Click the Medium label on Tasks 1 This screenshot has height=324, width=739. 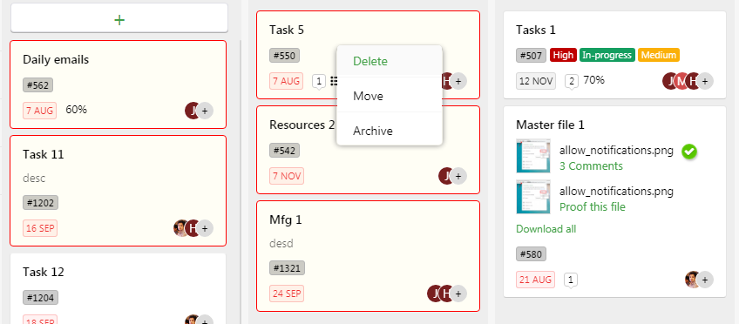click(x=659, y=55)
